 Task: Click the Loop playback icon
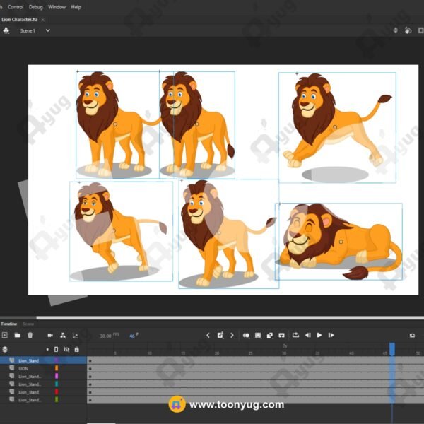(x=295, y=335)
